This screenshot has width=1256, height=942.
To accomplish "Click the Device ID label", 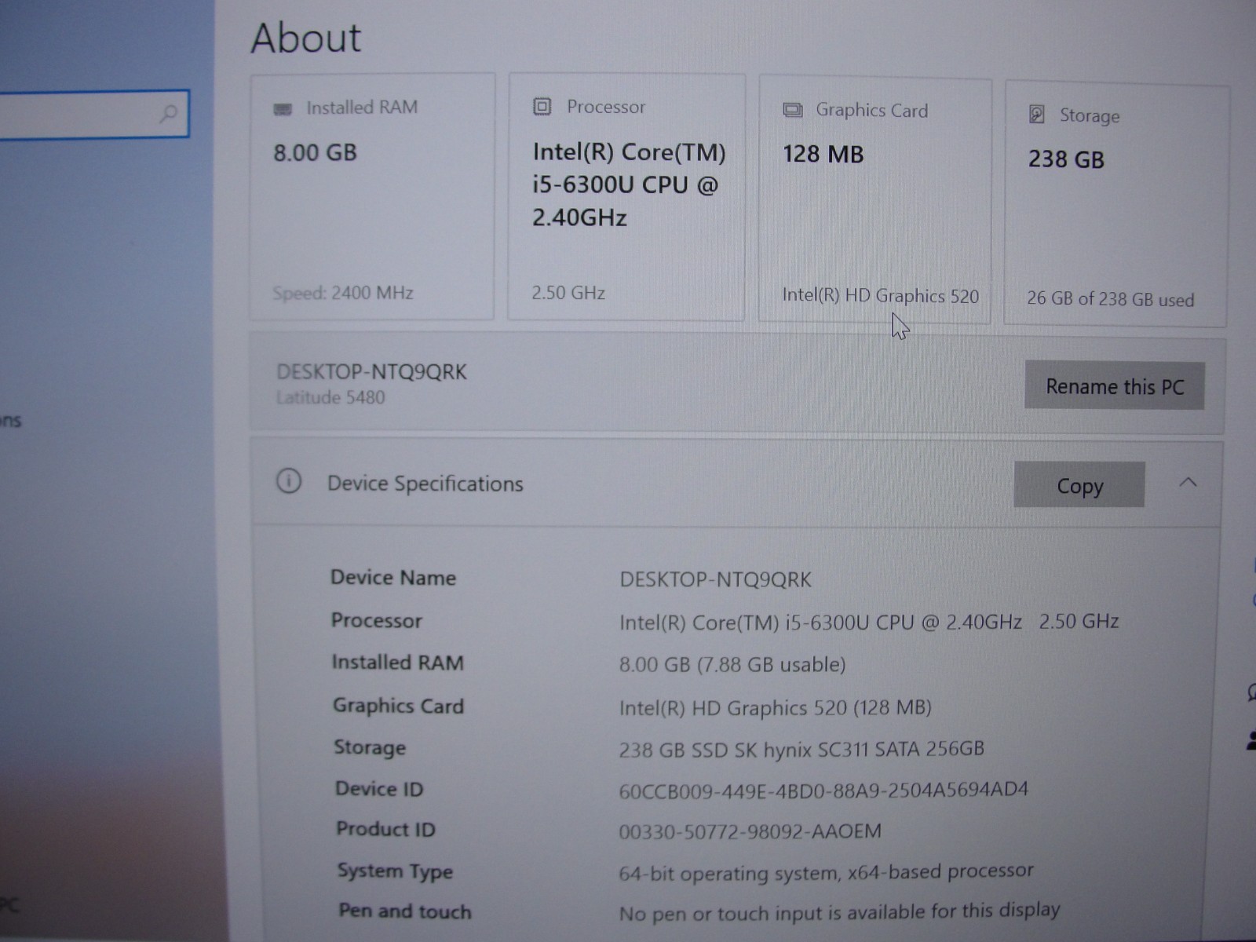I will [378, 788].
